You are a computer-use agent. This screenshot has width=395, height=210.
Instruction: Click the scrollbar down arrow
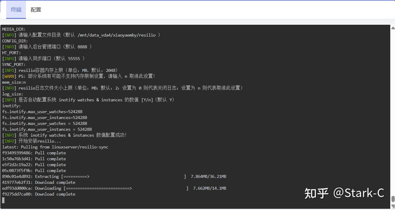tap(393, 206)
